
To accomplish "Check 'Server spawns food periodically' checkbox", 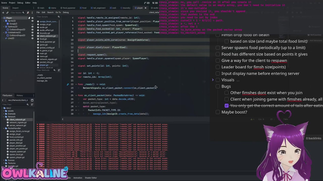I will point(218,48).
